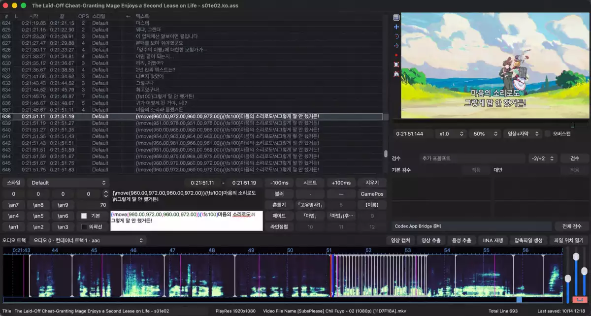
Task: Toggle the 외곽선 checkbox
Action: [84, 227]
